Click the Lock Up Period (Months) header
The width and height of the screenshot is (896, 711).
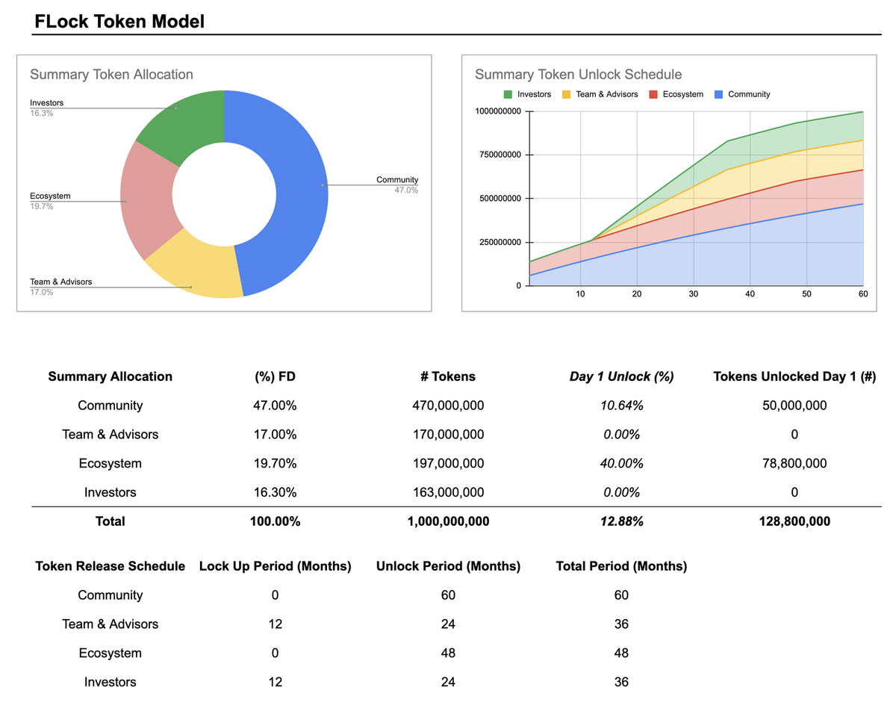pos(275,566)
